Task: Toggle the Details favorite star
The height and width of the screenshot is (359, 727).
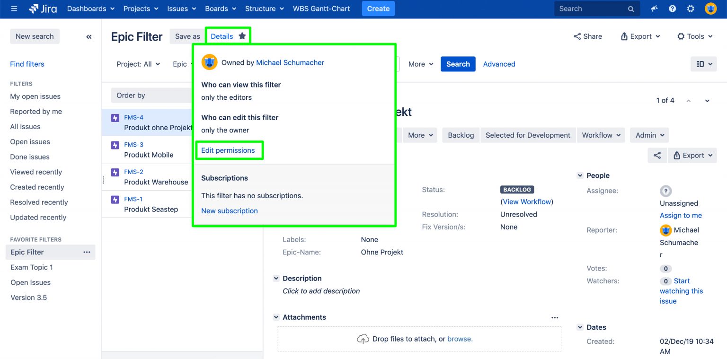Action: tap(242, 35)
